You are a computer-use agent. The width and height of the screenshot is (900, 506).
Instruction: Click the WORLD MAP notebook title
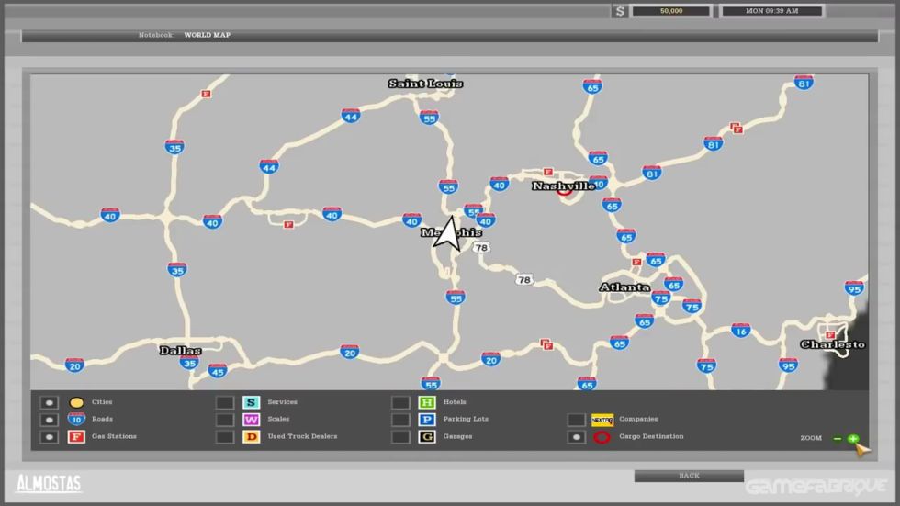coord(208,35)
